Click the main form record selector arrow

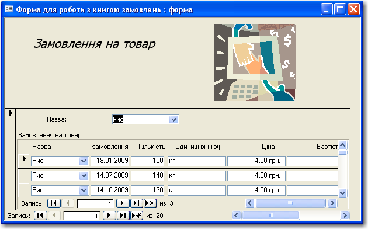pos(11,113)
